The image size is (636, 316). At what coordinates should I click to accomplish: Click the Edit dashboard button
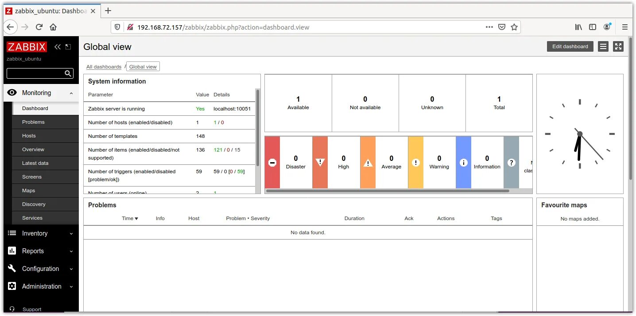(x=570, y=46)
